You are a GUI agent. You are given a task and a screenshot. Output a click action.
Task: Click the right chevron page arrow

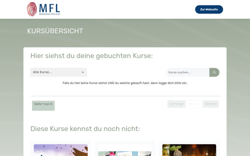[x=198, y=104]
